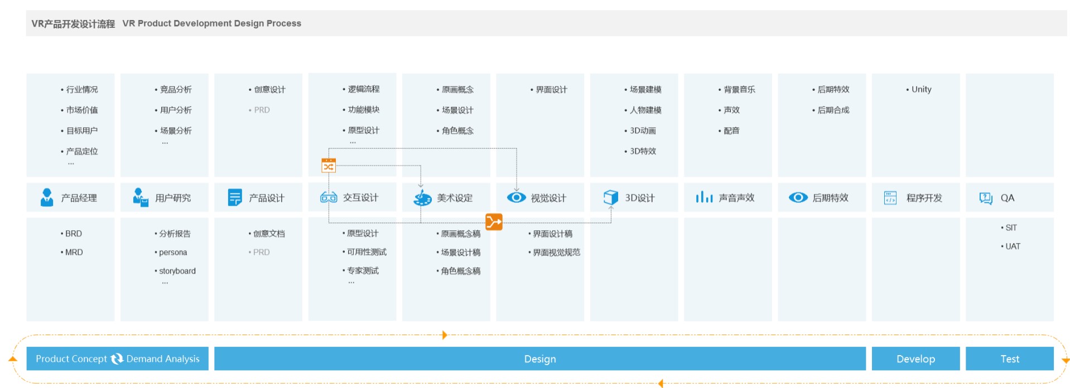
Task: Select the 分析报告 deliverable item
Action: (172, 234)
